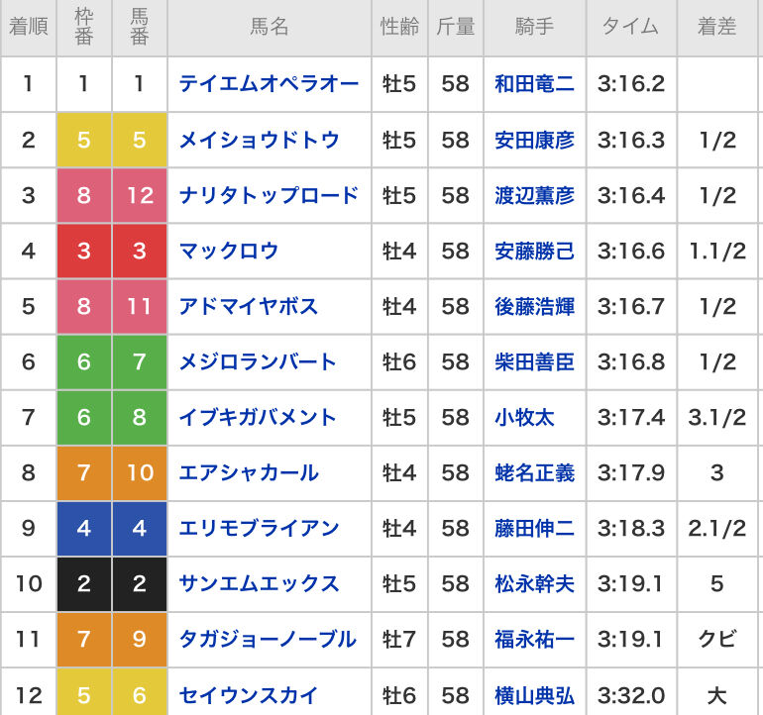The height and width of the screenshot is (715, 763).
Task: Open jockey 渡辺薫彦 link
Action: pos(534,195)
